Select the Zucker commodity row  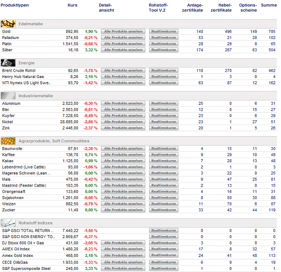[x=8, y=210]
